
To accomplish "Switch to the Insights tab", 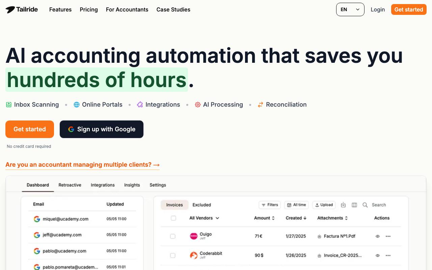I will (132, 185).
